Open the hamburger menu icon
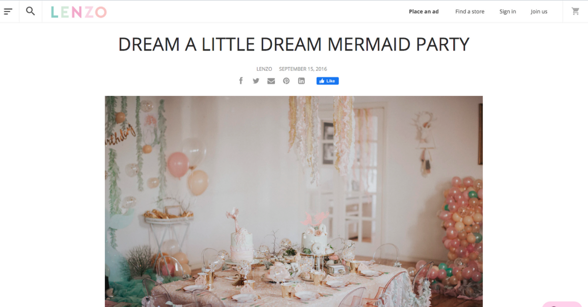Image resolution: width=588 pixels, height=307 pixels. click(8, 11)
